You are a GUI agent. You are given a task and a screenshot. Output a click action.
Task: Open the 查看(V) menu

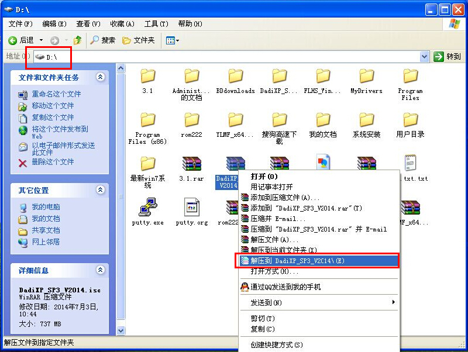click(88, 24)
